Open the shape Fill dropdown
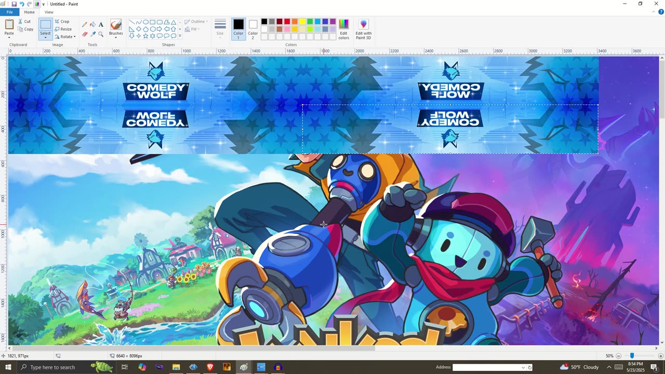 (x=192, y=29)
